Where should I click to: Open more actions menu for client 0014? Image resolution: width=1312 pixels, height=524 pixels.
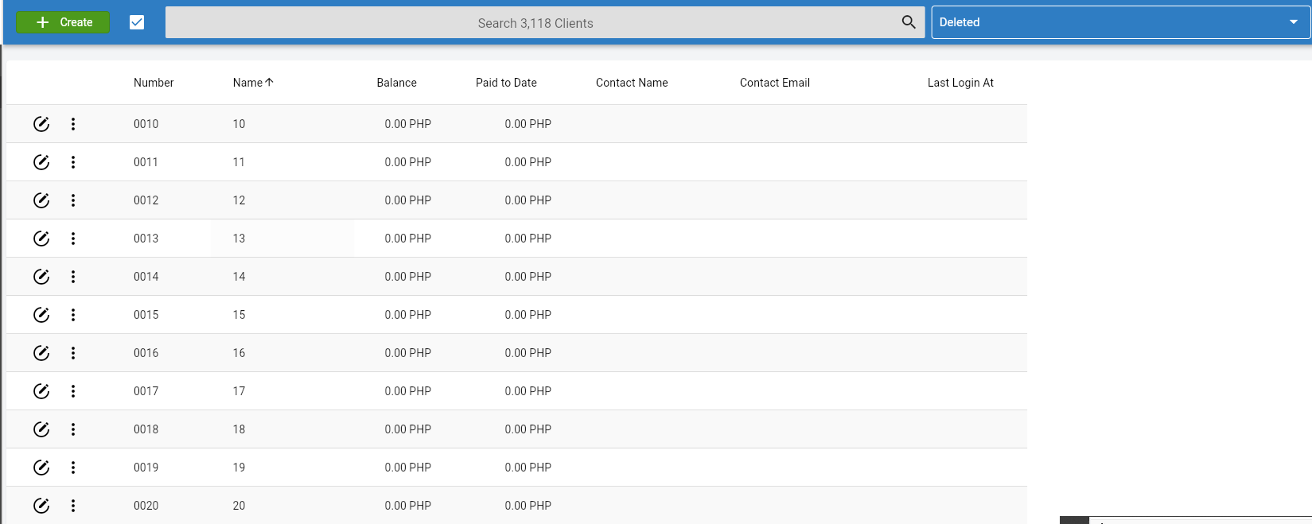click(x=73, y=277)
